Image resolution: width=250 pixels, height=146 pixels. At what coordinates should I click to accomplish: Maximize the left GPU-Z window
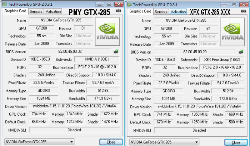109,5
